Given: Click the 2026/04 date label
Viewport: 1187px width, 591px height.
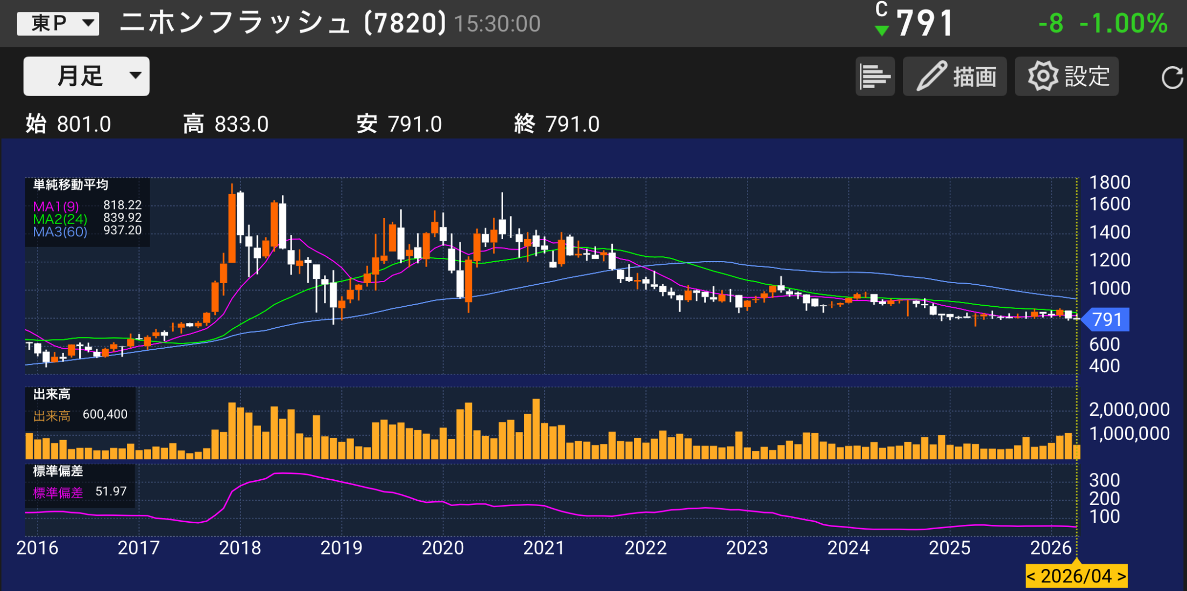Looking at the screenshot, I should [1076, 576].
